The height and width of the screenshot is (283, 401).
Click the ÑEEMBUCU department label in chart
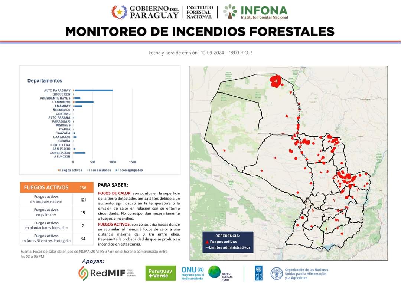pyautogui.click(x=62, y=110)
